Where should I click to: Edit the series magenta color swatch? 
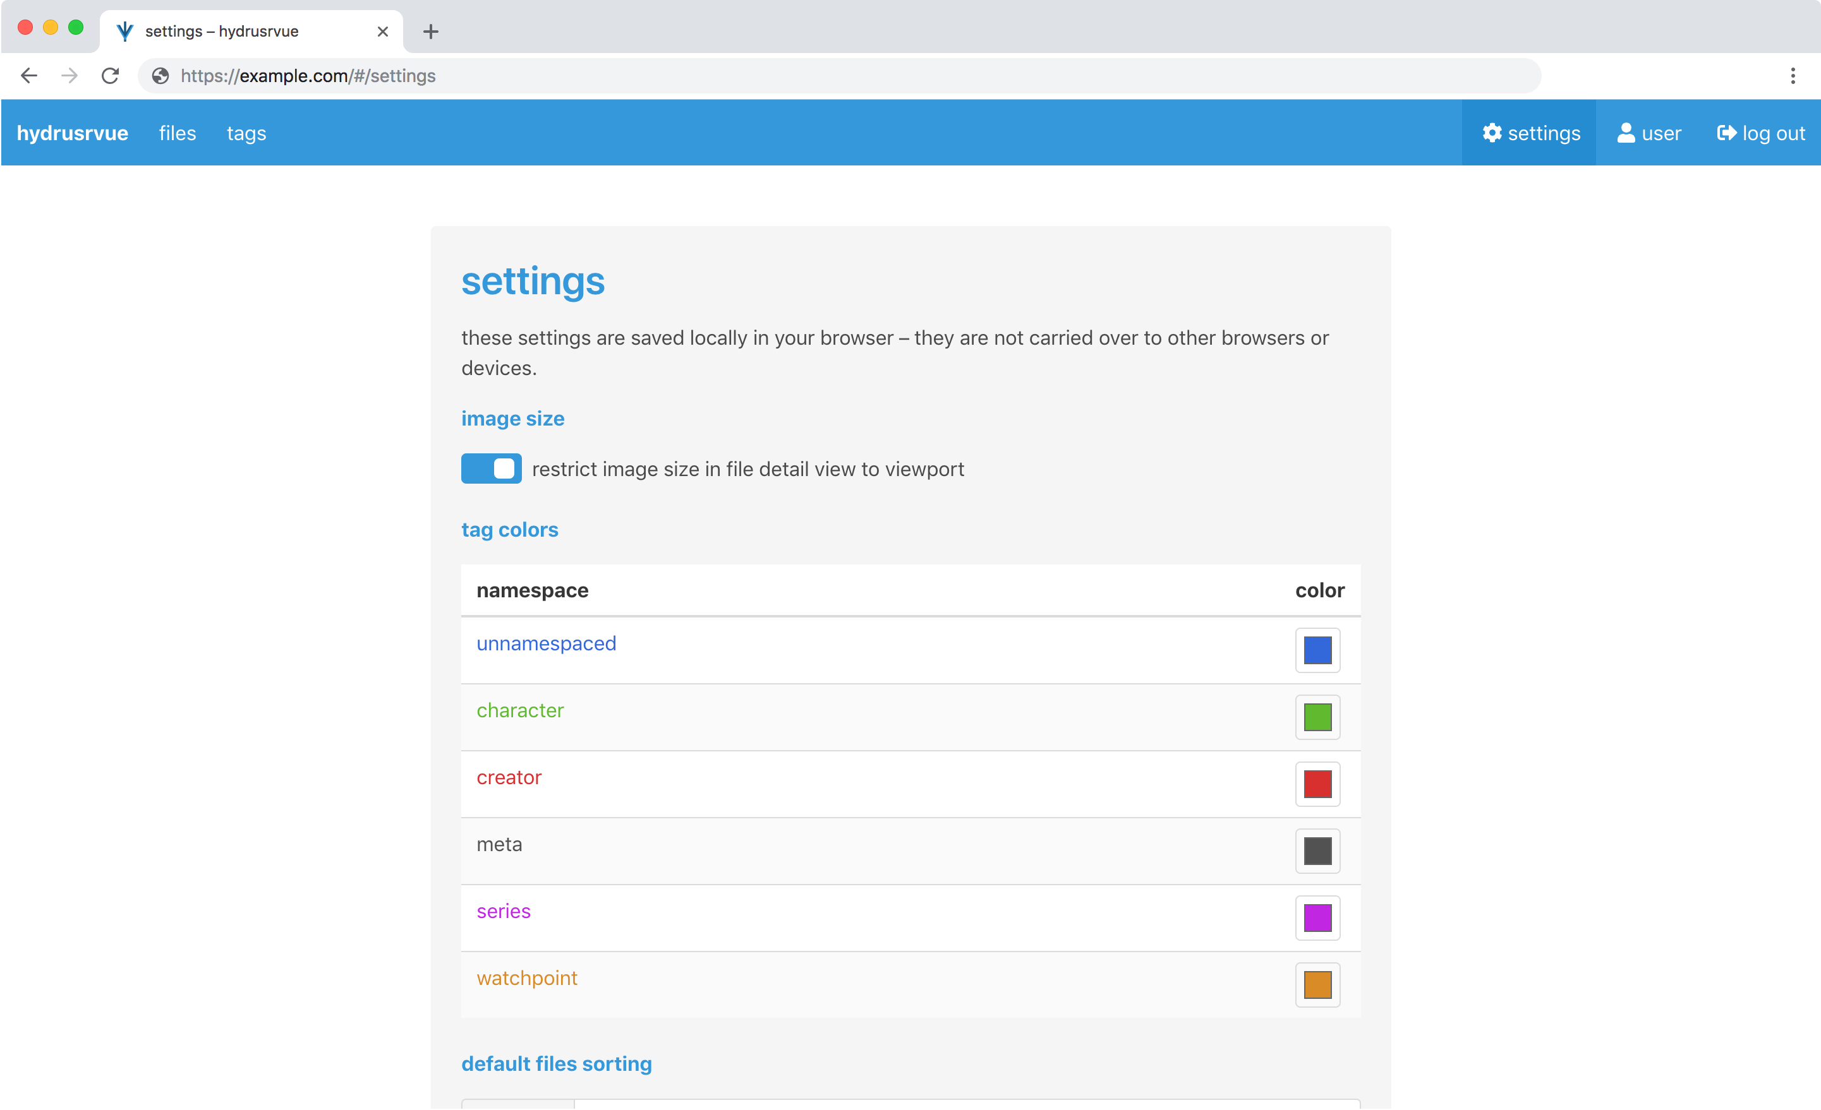point(1317,917)
